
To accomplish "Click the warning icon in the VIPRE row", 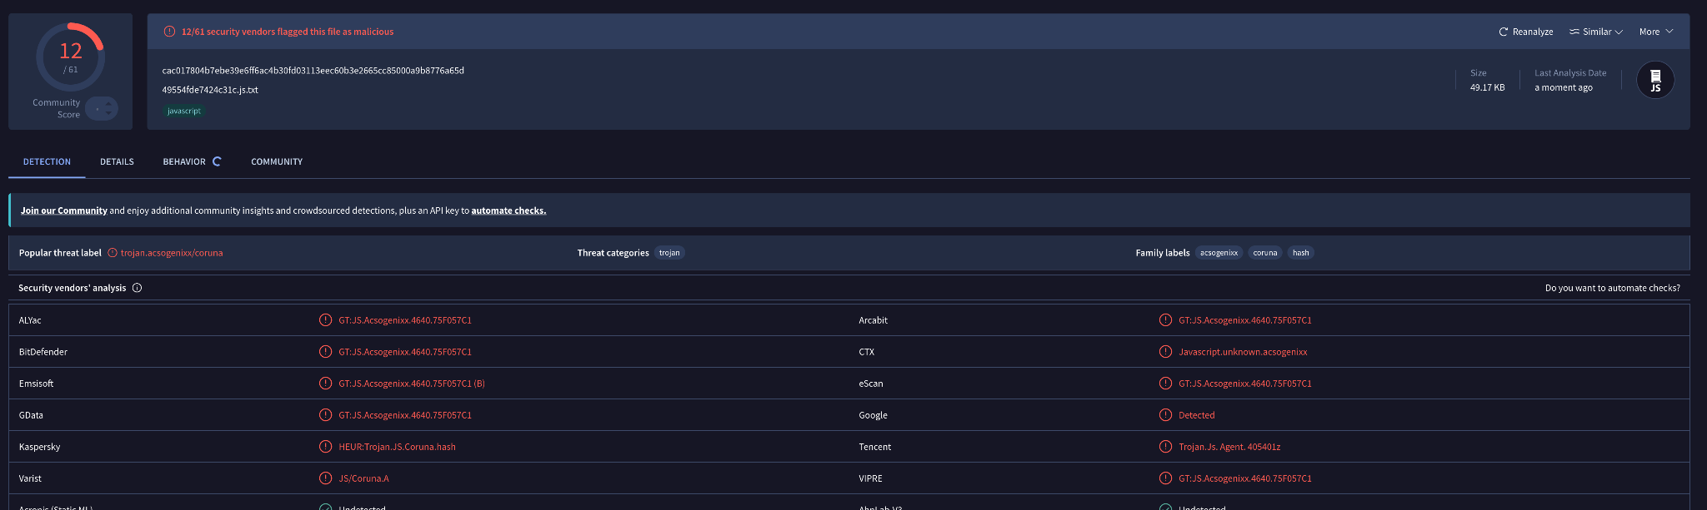I will 1165,478.
